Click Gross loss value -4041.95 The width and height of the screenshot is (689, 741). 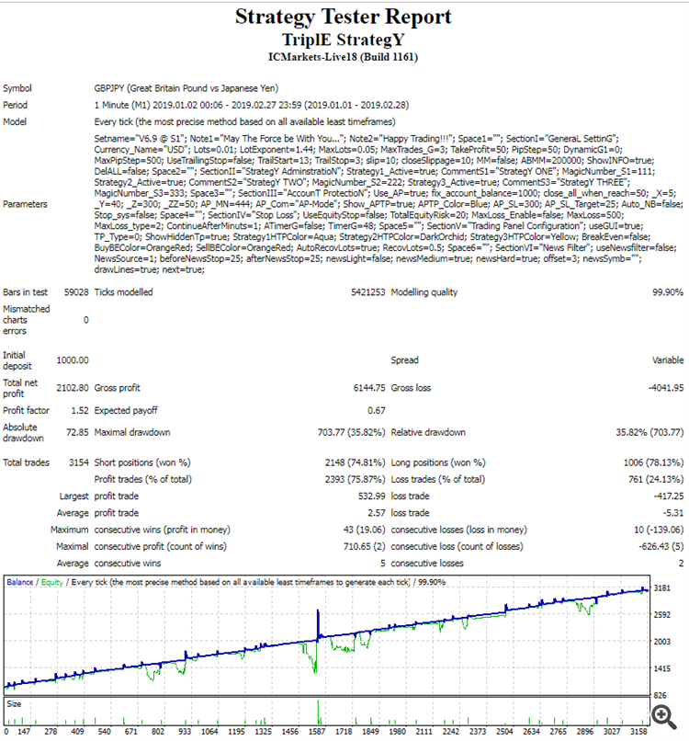(x=666, y=388)
